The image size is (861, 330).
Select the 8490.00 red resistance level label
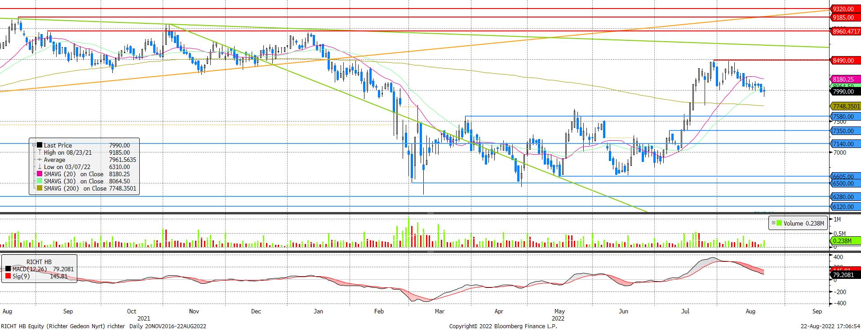843,61
